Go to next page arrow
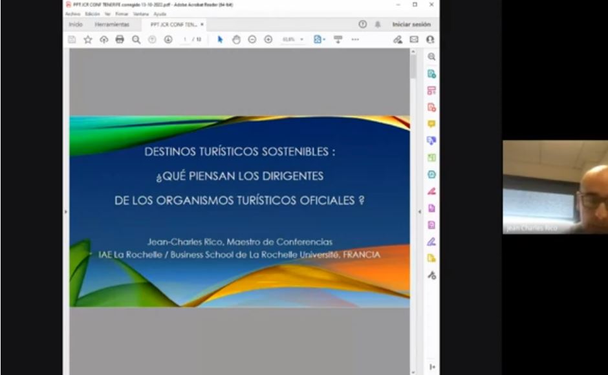The height and width of the screenshot is (375, 608). coord(168,39)
